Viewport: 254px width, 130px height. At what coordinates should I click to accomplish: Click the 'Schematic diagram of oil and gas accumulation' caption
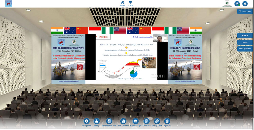(130, 79)
